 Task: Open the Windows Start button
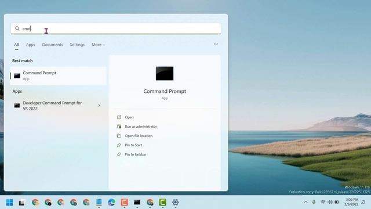pyautogui.click(x=9, y=203)
